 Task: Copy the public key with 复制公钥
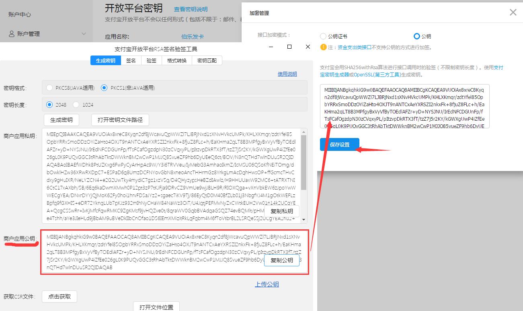point(281,260)
